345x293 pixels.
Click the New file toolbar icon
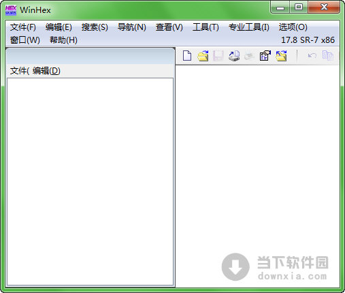point(187,56)
